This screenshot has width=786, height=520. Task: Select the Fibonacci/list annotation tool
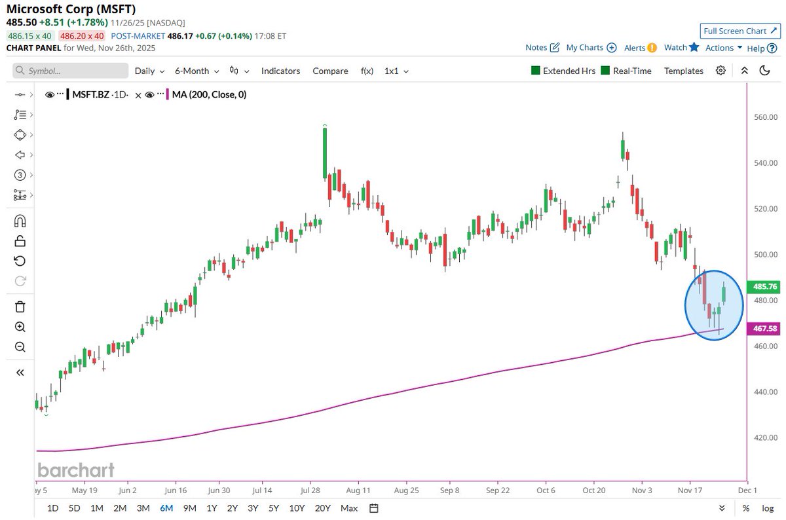[20, 115]
